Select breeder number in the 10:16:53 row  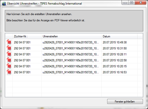coord(22,72)
